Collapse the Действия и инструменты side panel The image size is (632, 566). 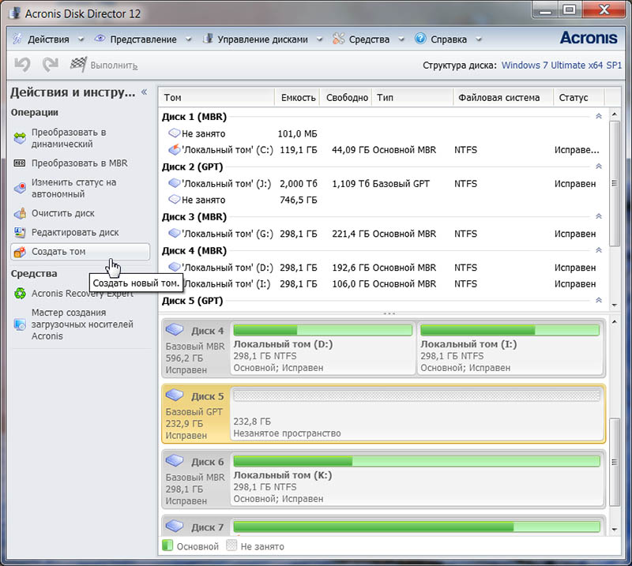point(145,92)
